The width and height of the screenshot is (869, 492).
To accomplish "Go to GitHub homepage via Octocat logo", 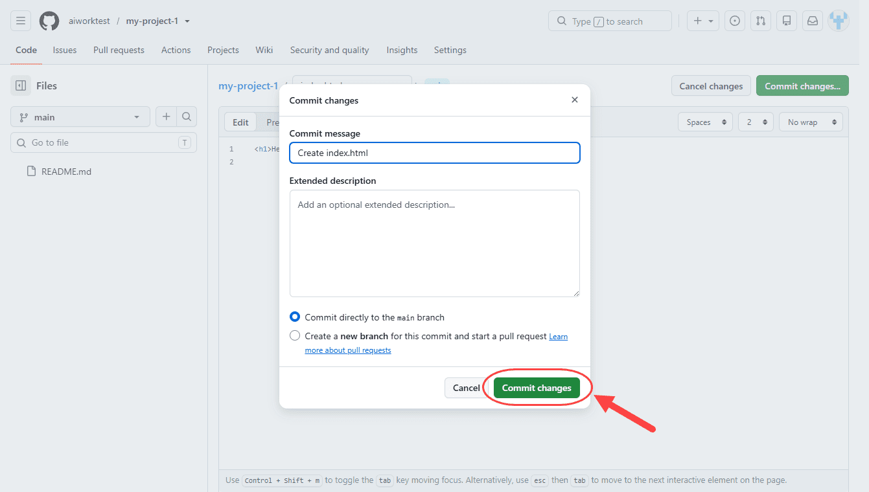I will point(49,21).
